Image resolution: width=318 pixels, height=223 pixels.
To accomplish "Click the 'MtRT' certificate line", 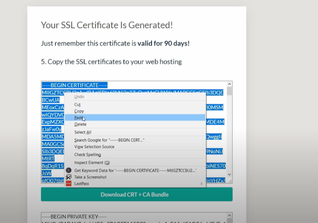I will click(x=48, y=159).
